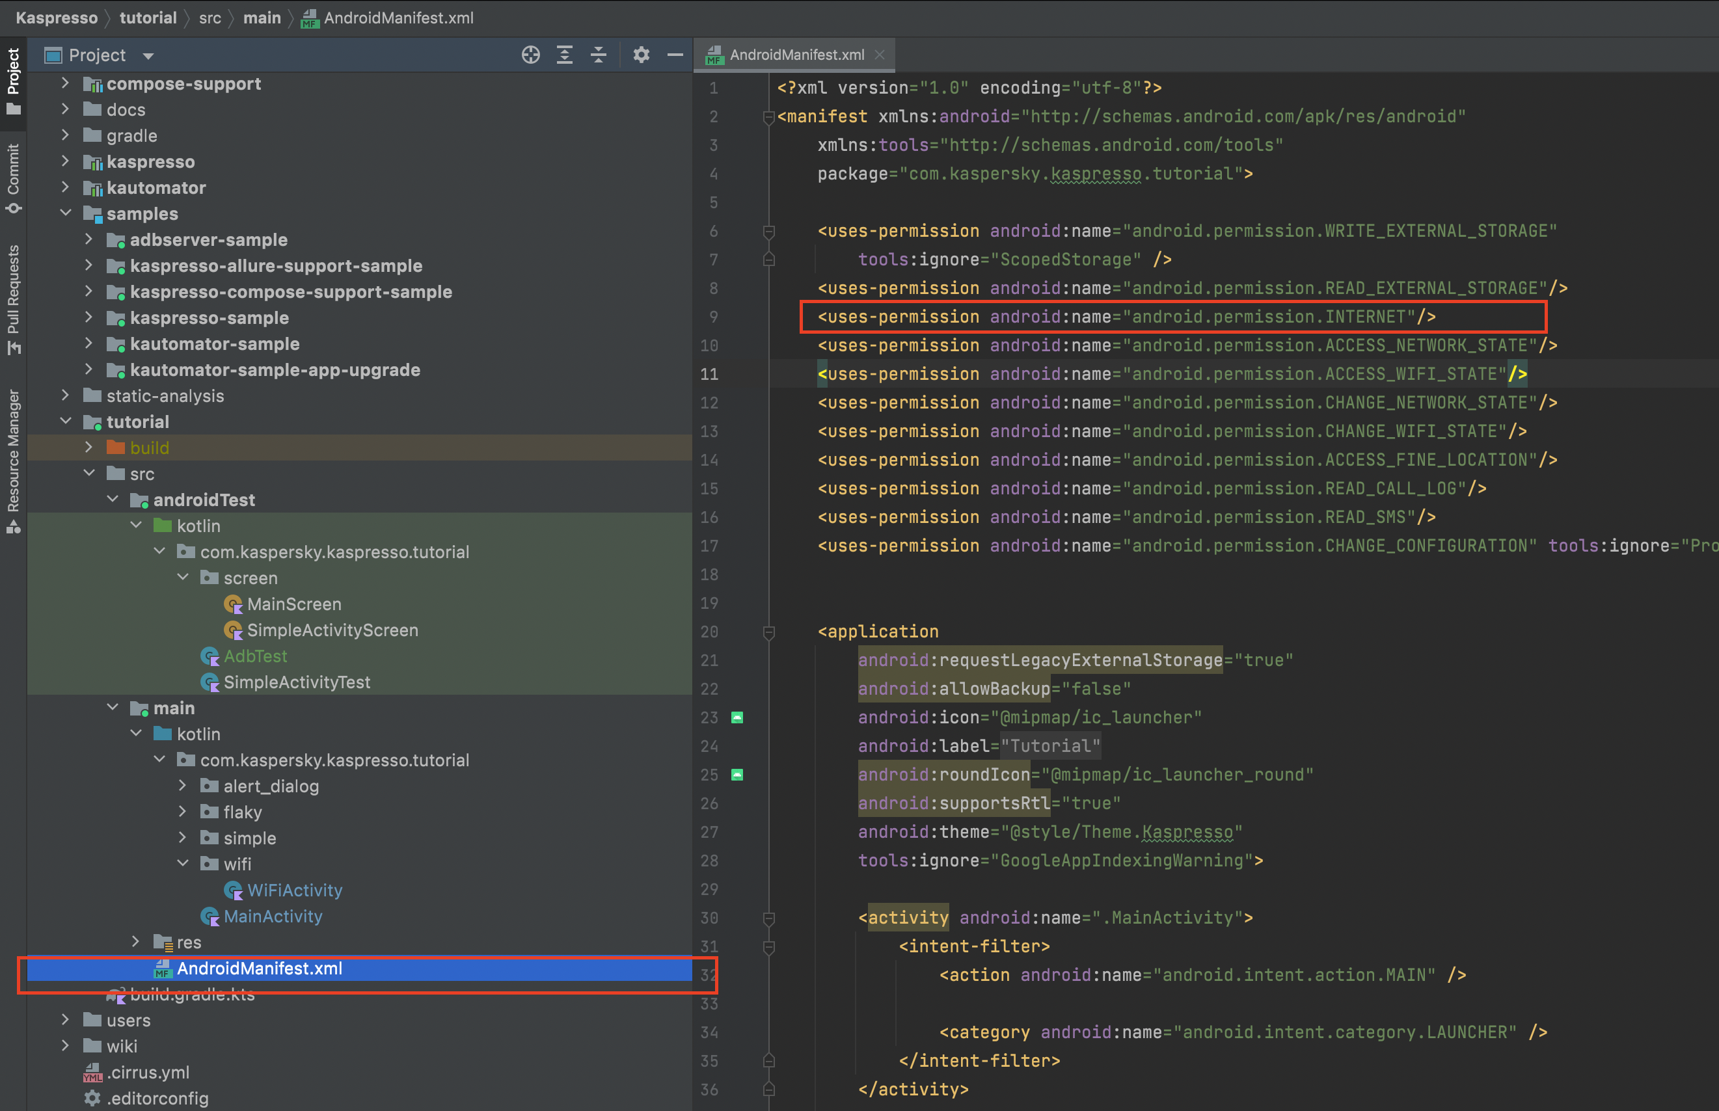Viewport: 1719px width, 1111px height.
Task: Open the Commit tool window
Action: 13,178
